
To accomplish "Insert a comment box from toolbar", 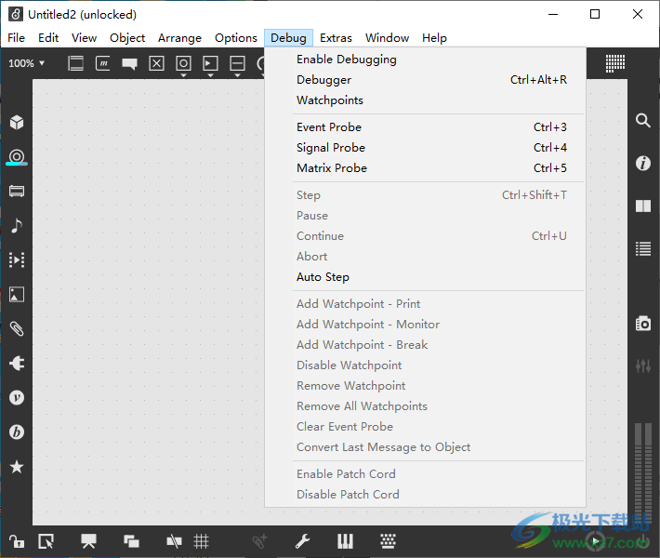I will tap(129, 63).
